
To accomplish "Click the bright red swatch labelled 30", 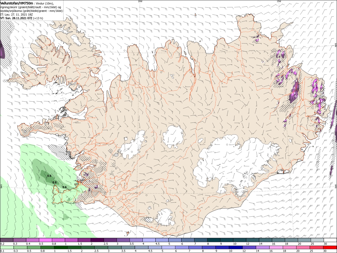I will [x=330, y=247].
